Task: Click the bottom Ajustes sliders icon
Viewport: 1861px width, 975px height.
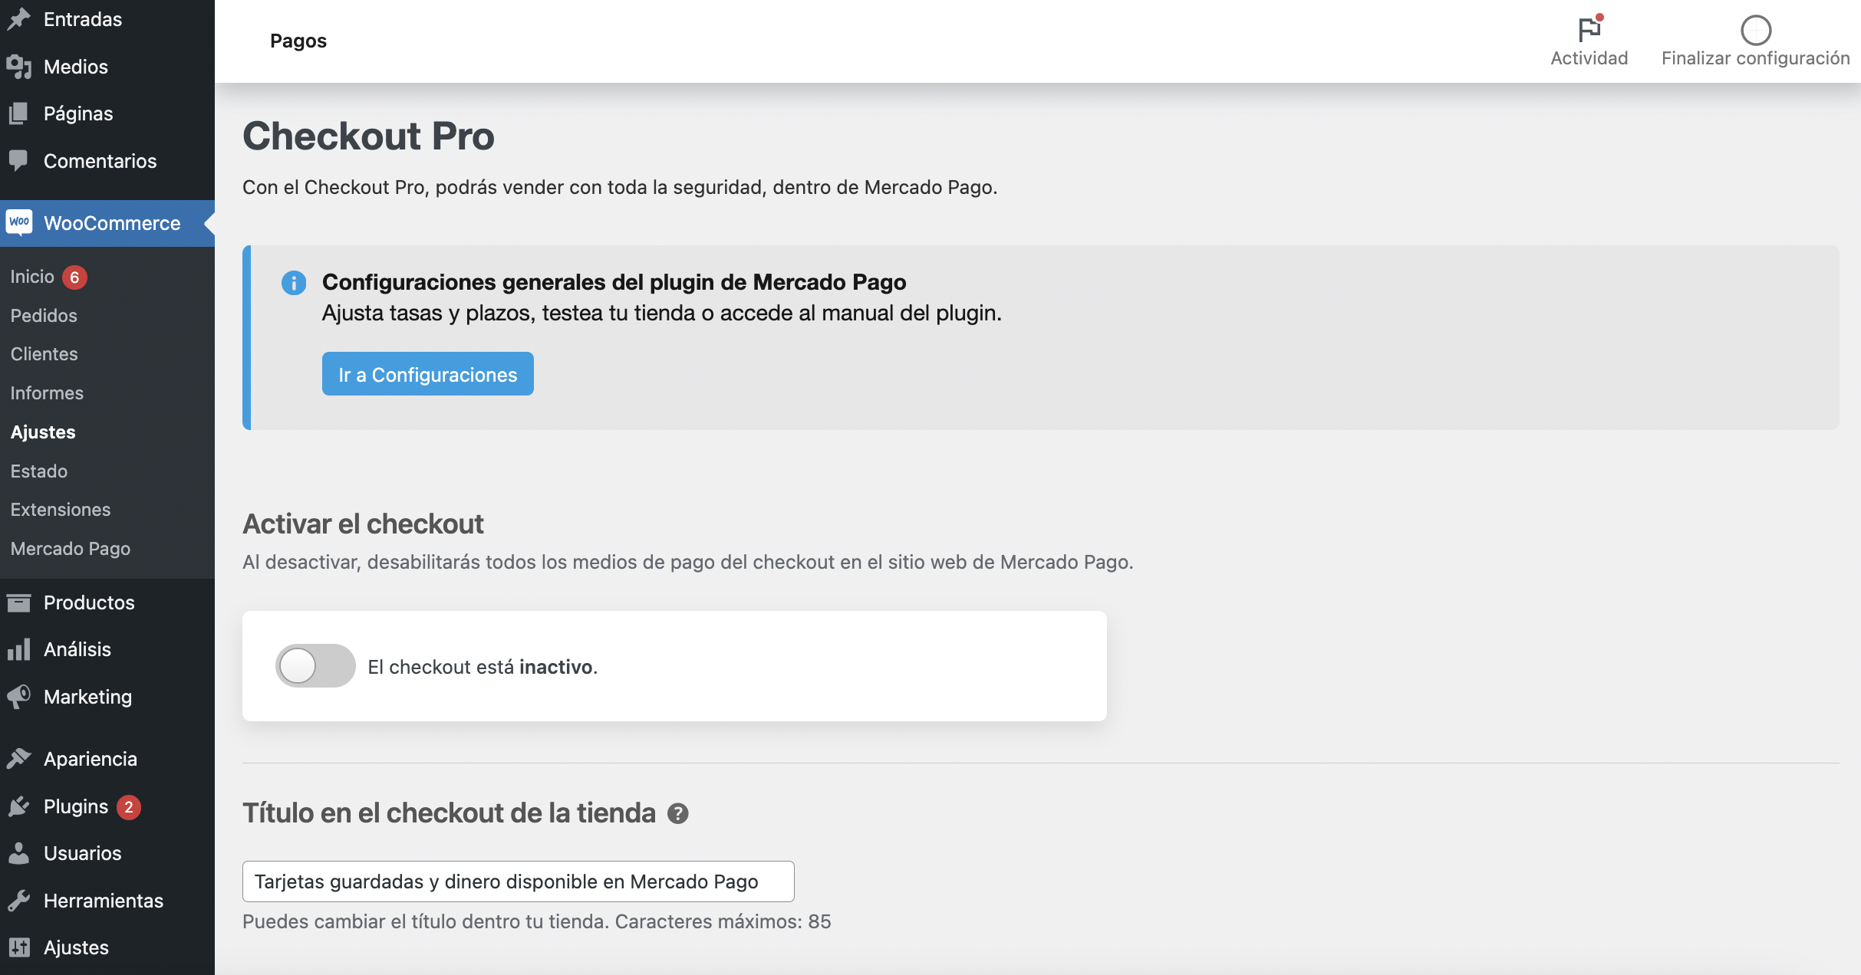Action: coord(19,947)
